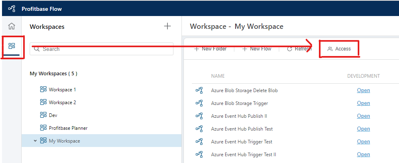399x163 pixels.
Task: Create a New Flow from toolbar
Action: pyautogui.click(x=257, y=49)
